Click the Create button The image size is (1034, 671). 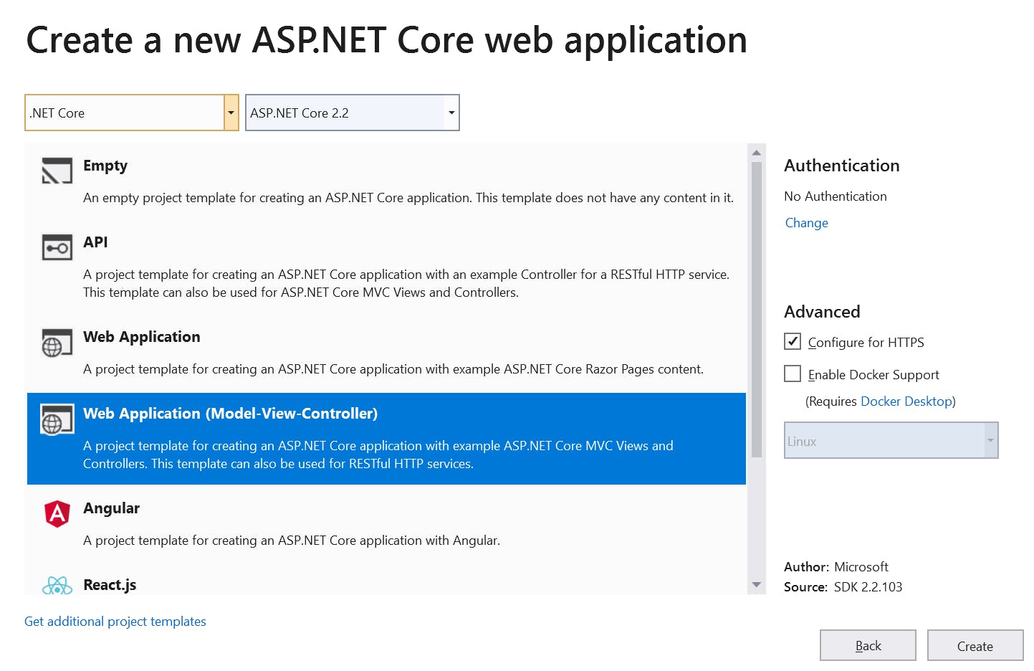(x=975, y=645)
